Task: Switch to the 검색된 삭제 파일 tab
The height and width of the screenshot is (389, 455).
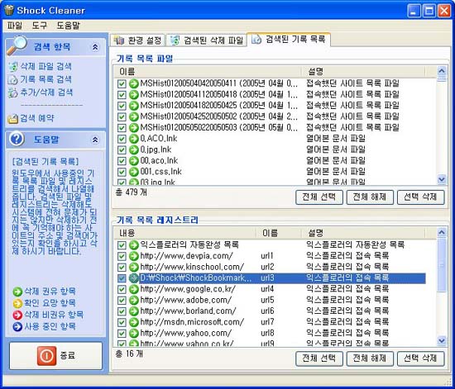Action: (206, 40)
